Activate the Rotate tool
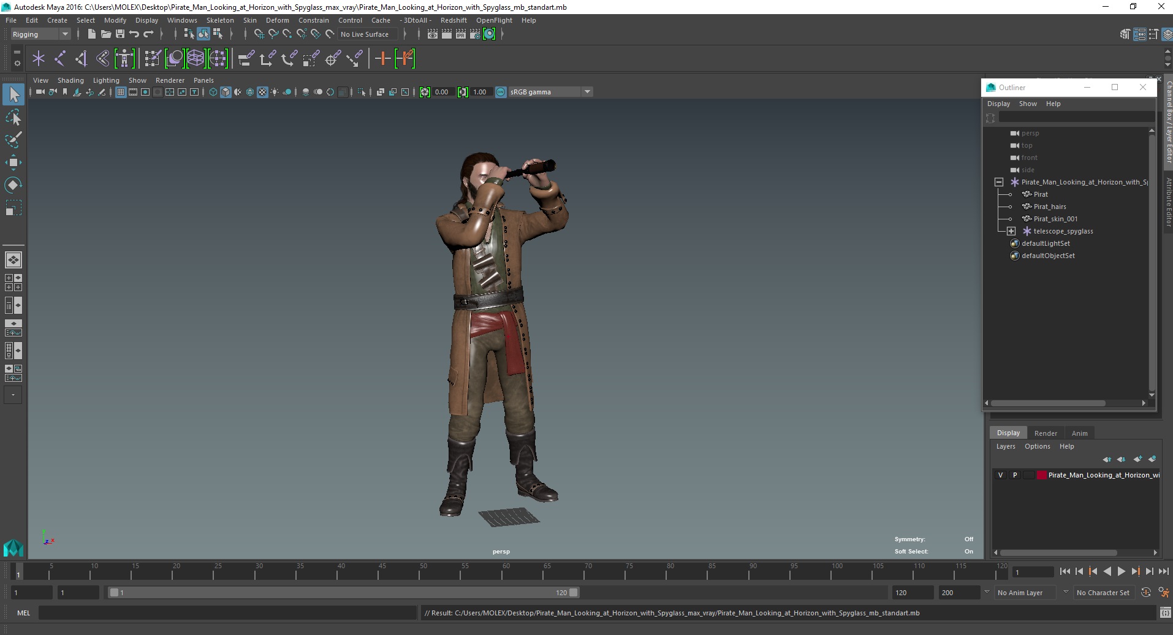1173x635 pixels. 13,185
